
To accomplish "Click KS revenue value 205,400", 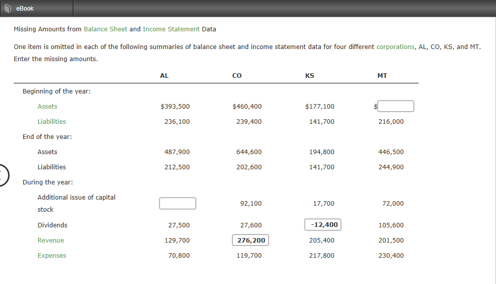I will pyautogui.click(x=322, y=241).
